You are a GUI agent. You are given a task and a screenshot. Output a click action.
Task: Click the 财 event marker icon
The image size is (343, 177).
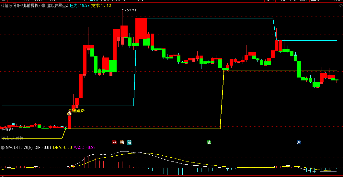pos(299,142)
